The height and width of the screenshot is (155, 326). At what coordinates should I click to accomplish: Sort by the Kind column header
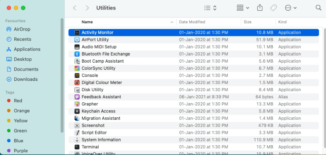coord(282,22)
